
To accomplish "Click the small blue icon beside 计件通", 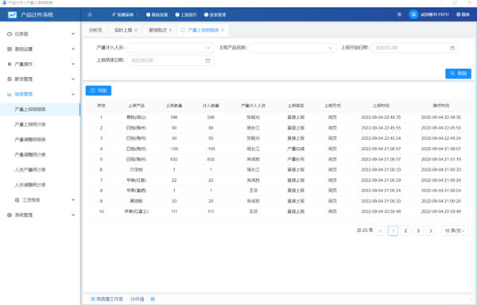I will [153, 299].
